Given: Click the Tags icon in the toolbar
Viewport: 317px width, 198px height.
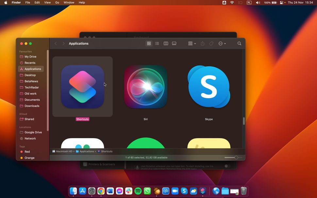Looking at the screenshot, I should tap(211, 43).
